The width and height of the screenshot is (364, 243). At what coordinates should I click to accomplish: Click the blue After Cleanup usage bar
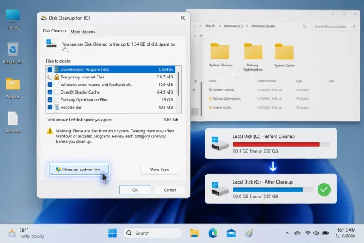[268, 190]
